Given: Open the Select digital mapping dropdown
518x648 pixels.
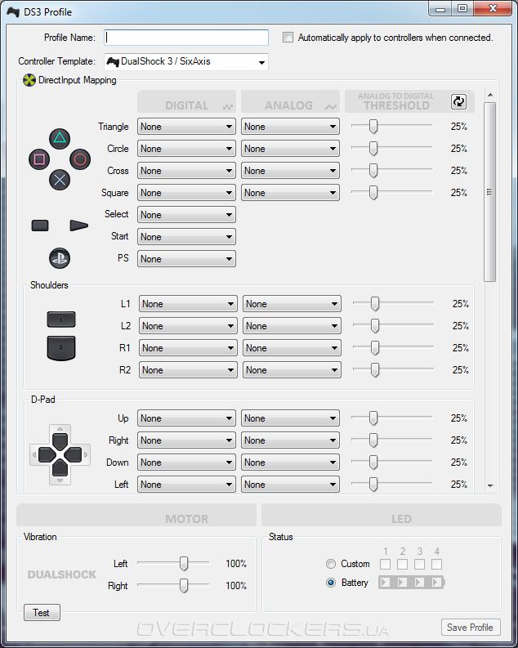Looking at the screenshot, I should 187,215.
